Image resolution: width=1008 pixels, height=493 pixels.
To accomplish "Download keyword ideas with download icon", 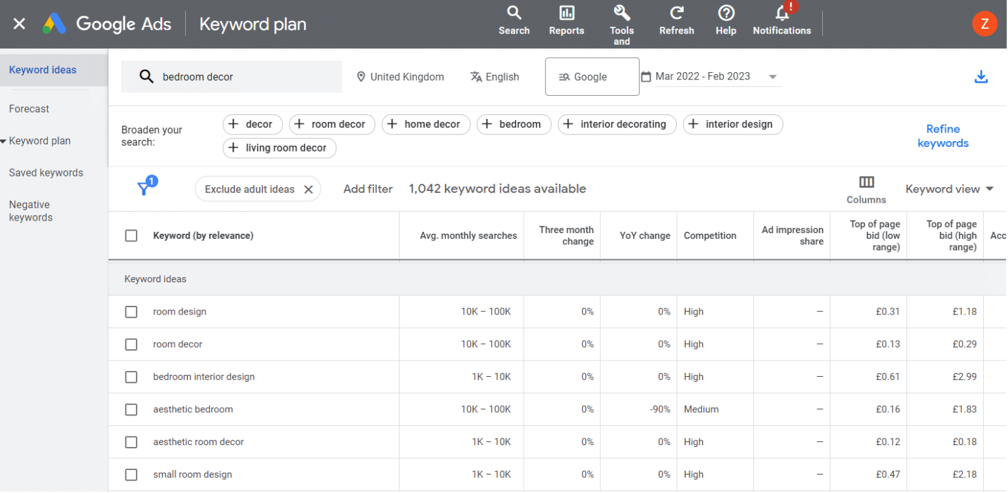I will tap(981, 77).
